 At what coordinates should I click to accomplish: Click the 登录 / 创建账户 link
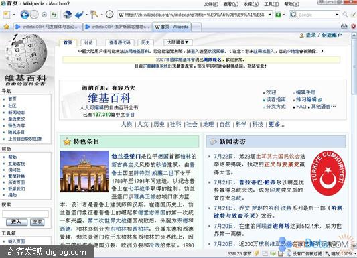point(324,35)
